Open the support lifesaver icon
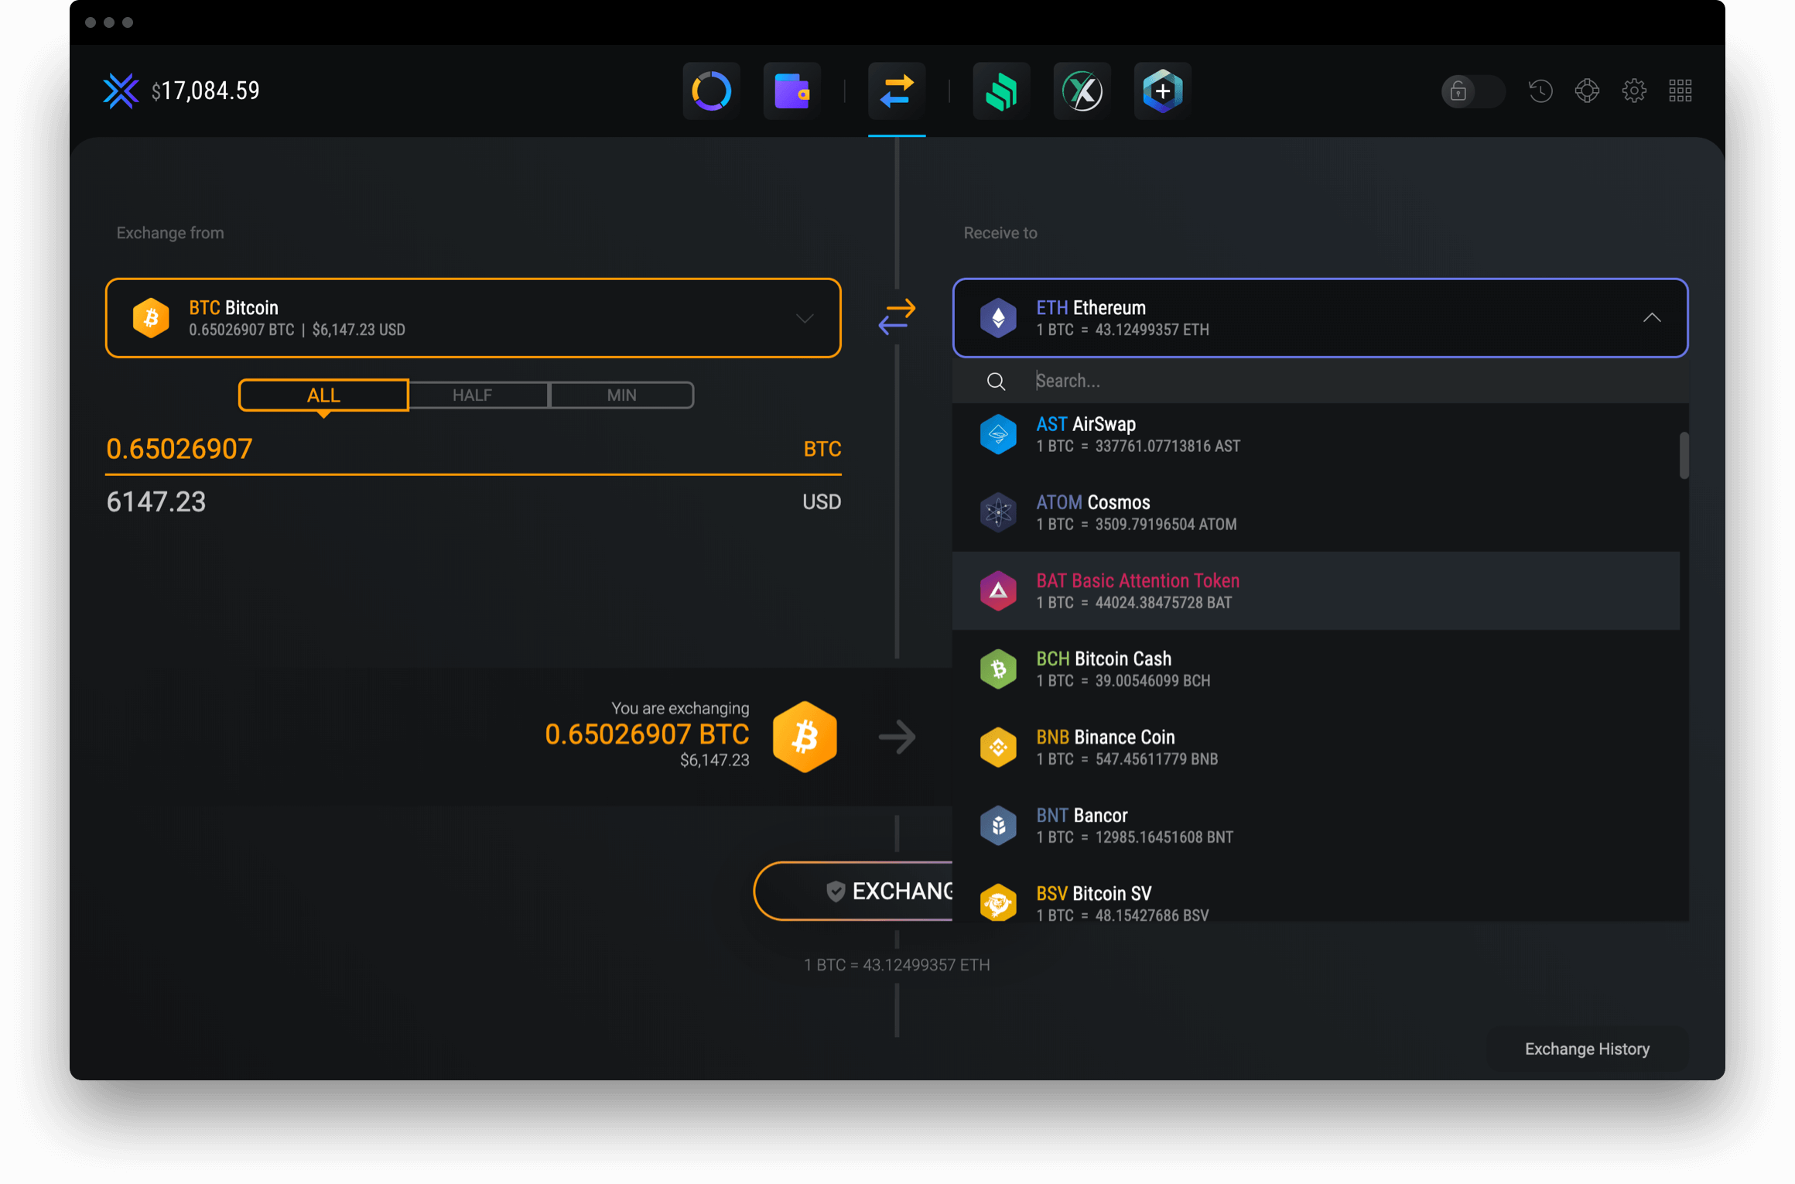Viewport: 1795px width, 1184px height. 1588,91
